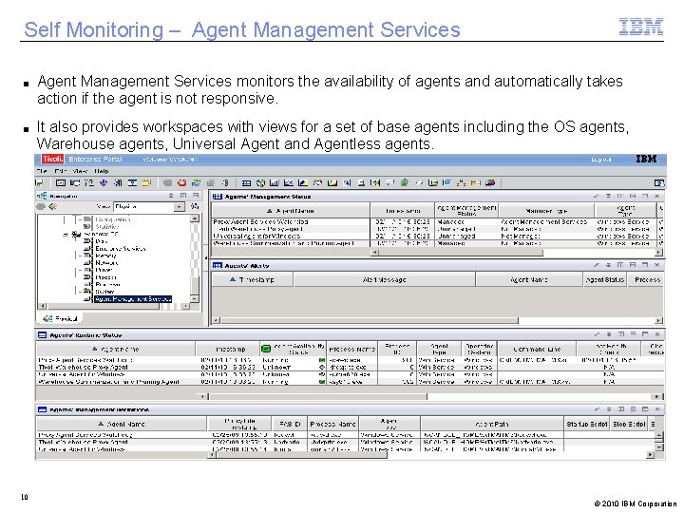Click the icon right of the View dropdown
The image size is (684, 513).
click(x=195, y=206)
